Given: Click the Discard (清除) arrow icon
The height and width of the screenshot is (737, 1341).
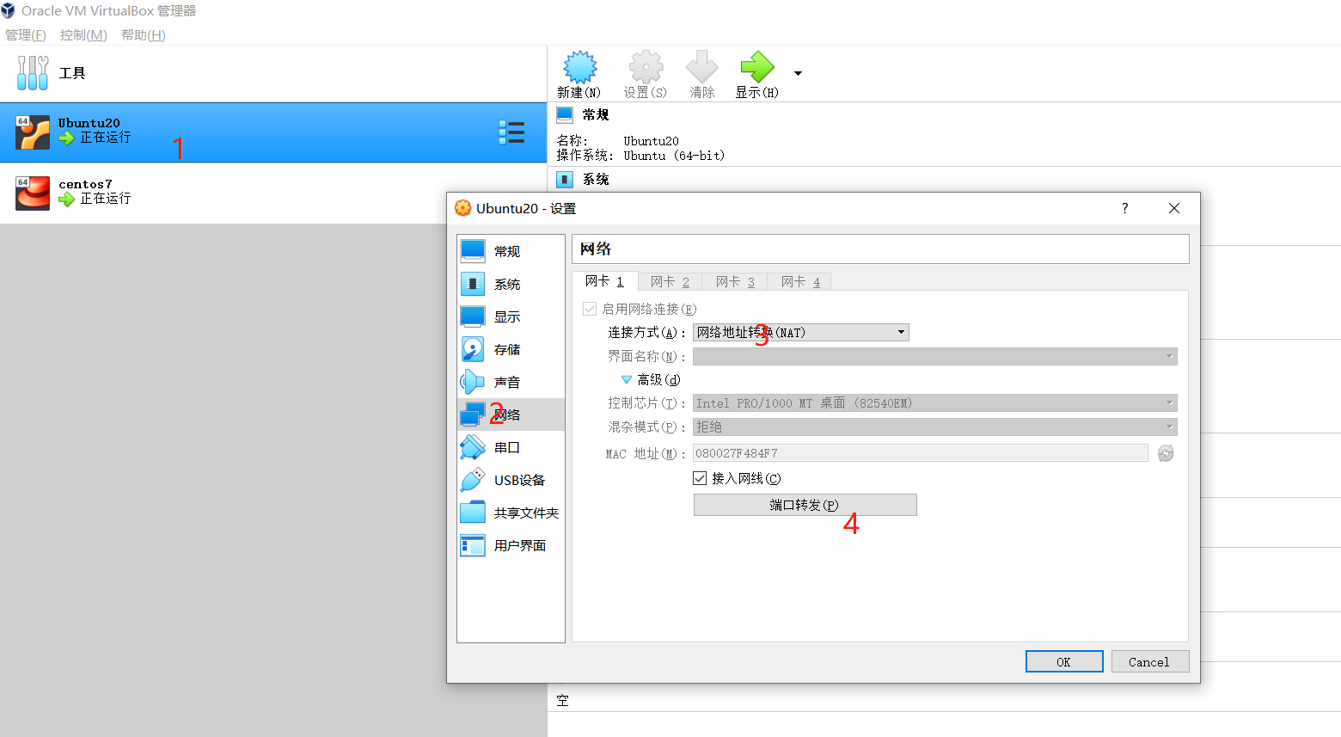Looking at the screenshot, I should [x=701, y=67].
